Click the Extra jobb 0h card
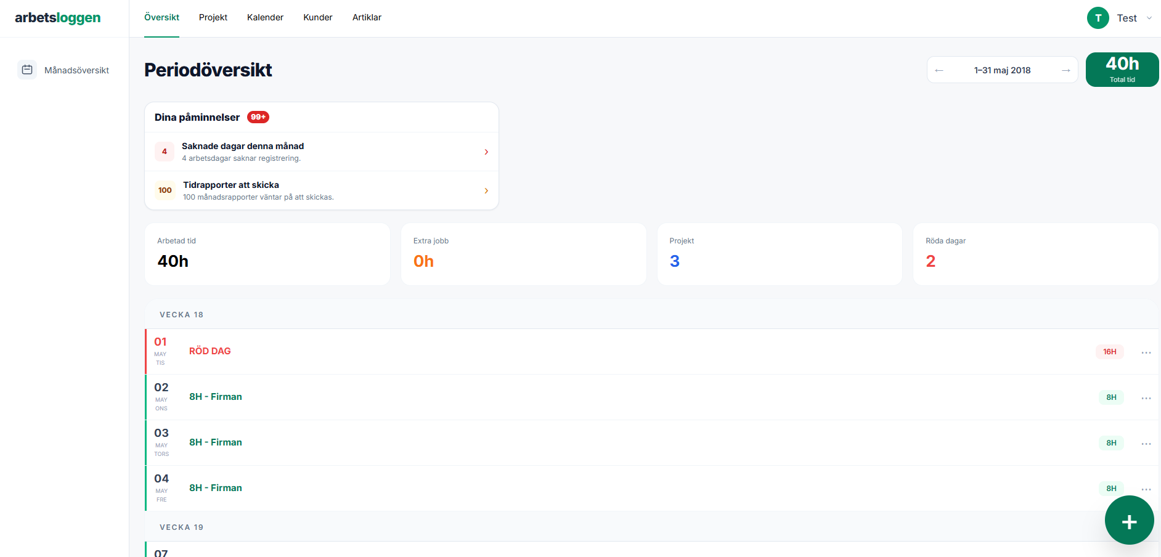Screen dimensions: 1161x557 point(524,254)
